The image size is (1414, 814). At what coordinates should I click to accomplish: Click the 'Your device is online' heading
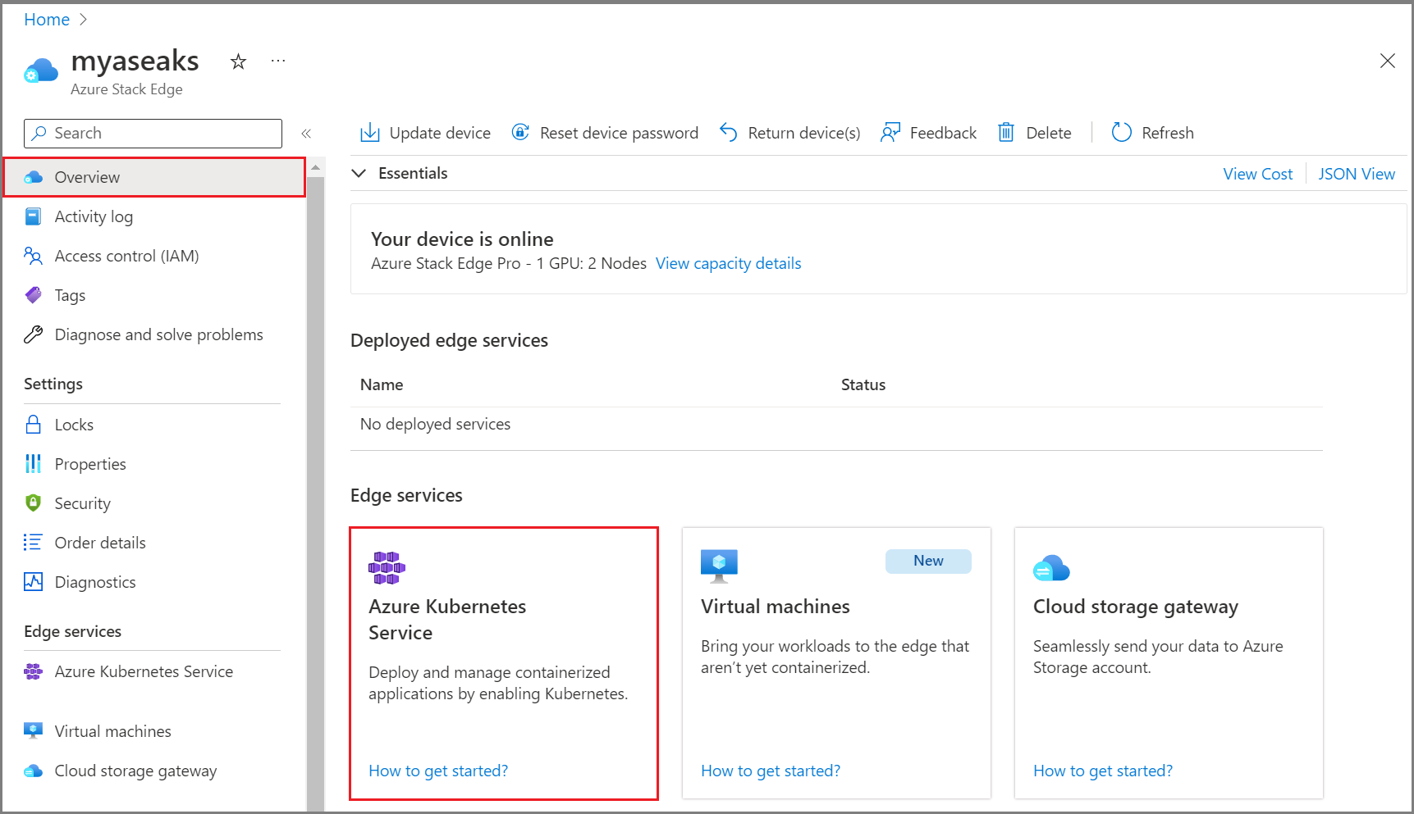[x=462, y=239]
